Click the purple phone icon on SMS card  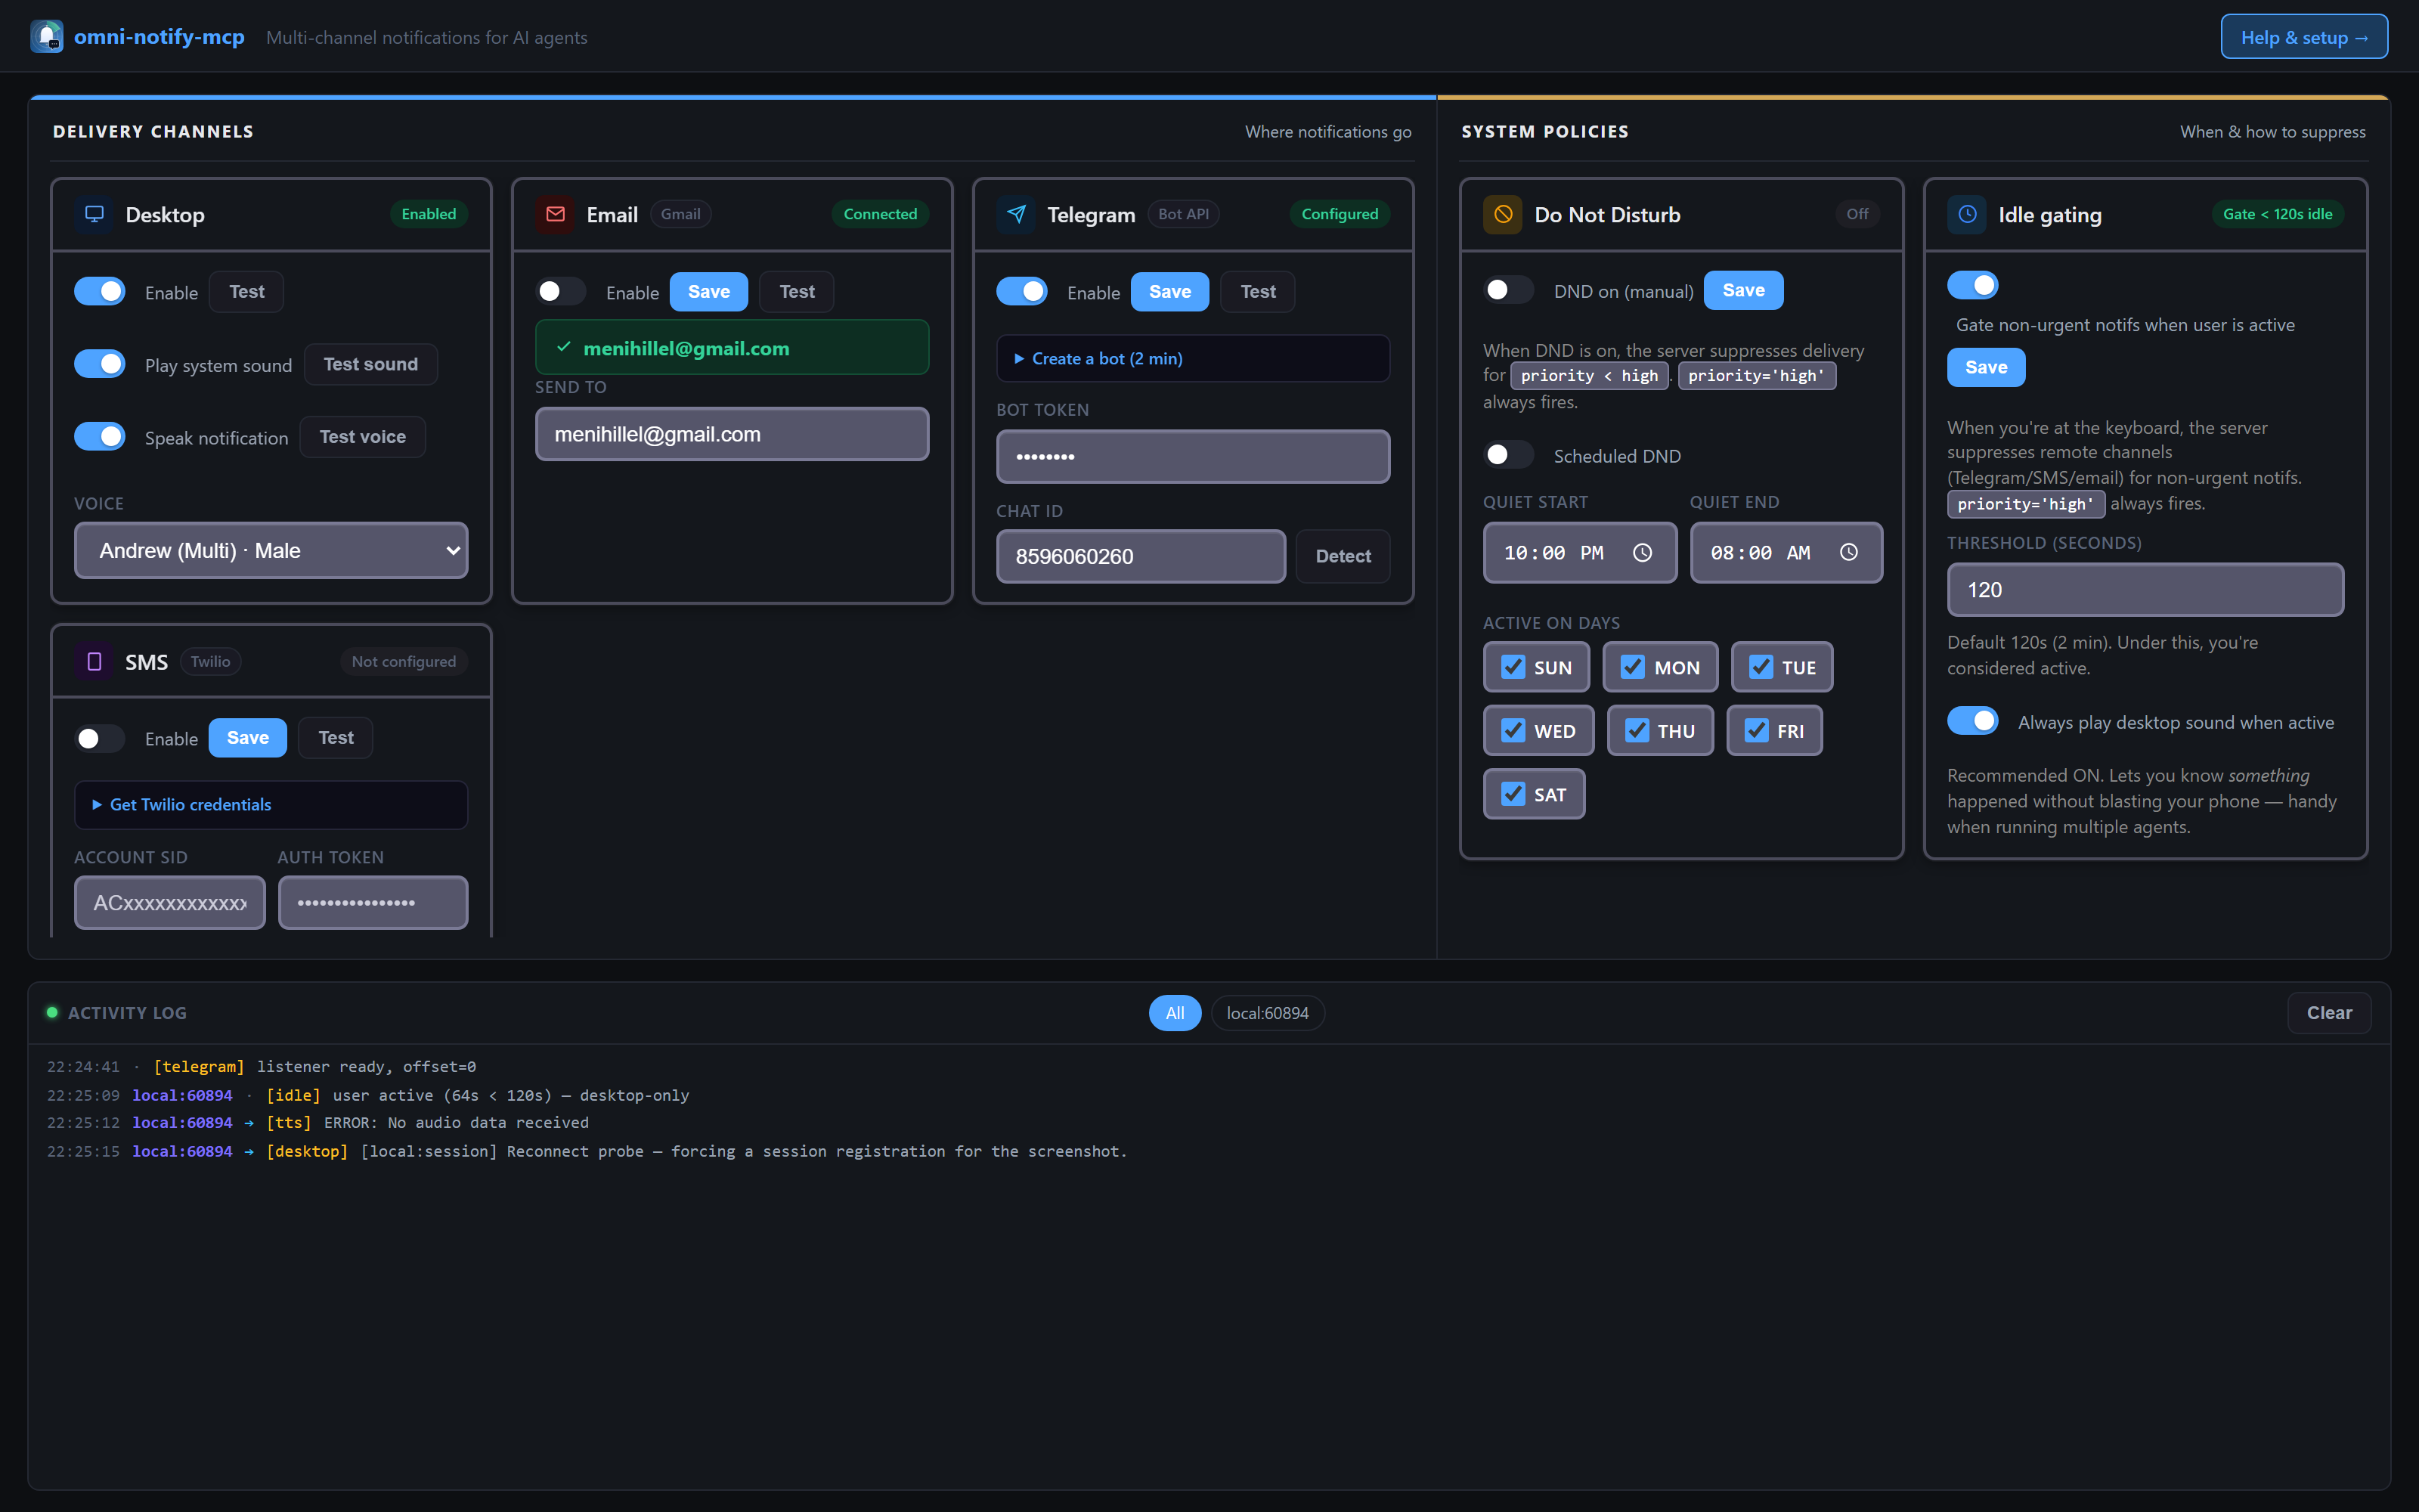tap(95, 661)
